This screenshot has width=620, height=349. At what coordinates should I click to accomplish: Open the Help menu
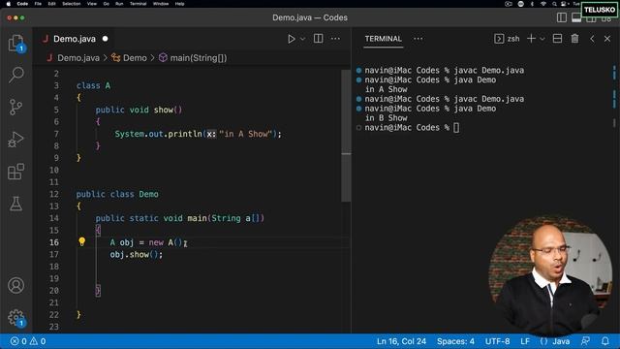pos(179,4)
